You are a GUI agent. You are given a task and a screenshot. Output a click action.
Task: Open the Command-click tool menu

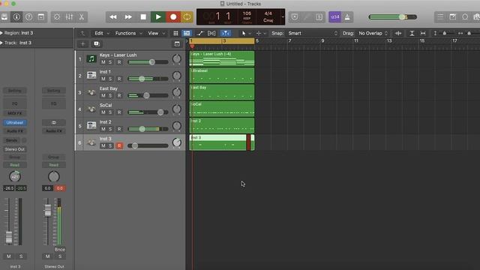point(260,33)
